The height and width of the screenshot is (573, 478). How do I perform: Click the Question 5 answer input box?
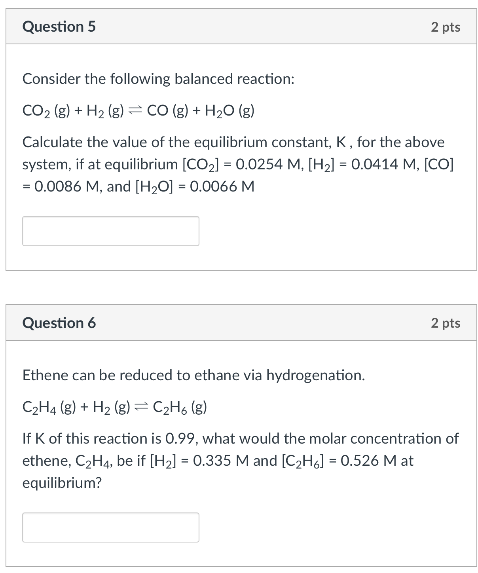[x=110, y=231]
